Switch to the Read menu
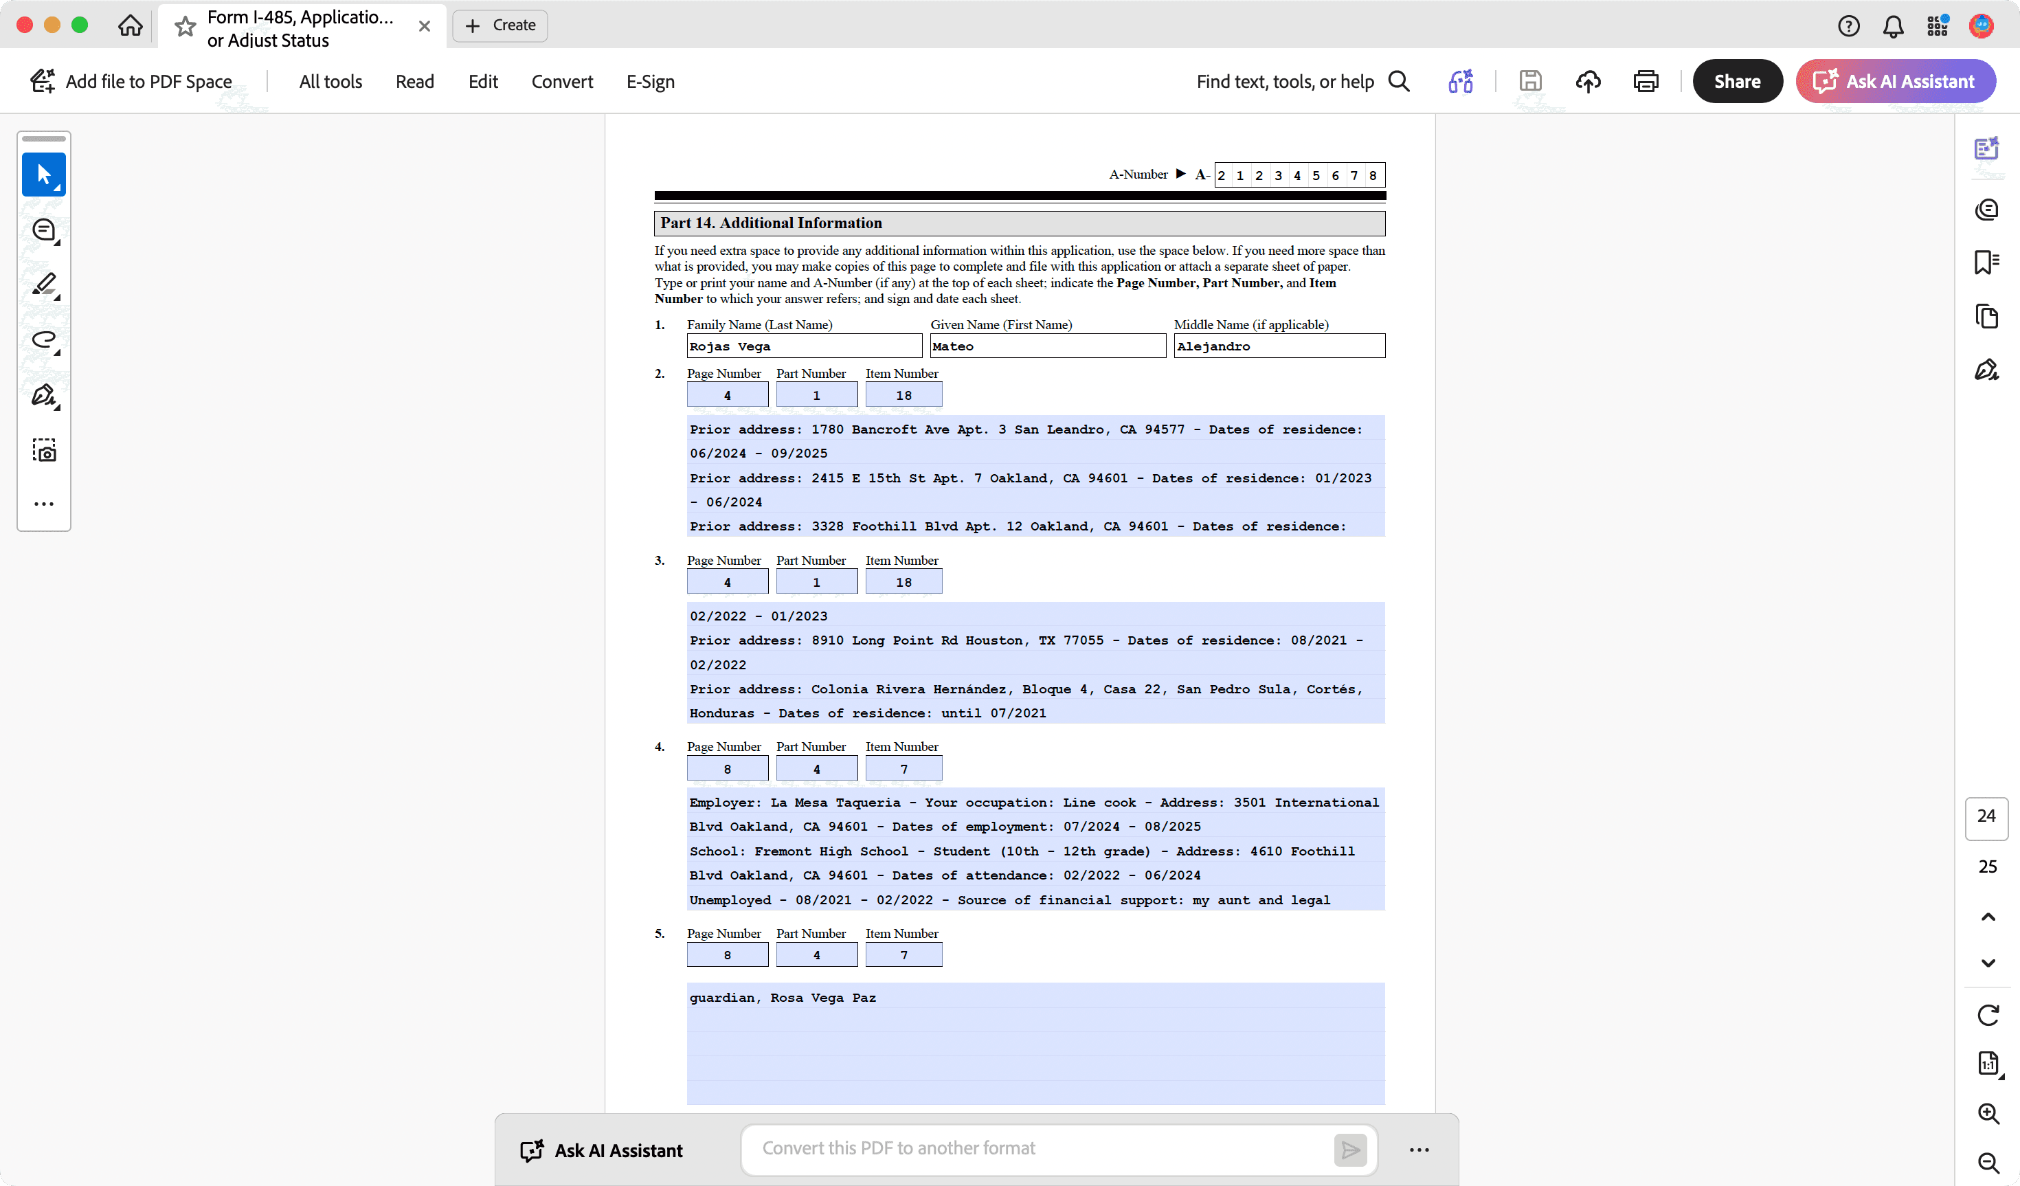This screenshot has height=1186, width=2020. (414, 81)
